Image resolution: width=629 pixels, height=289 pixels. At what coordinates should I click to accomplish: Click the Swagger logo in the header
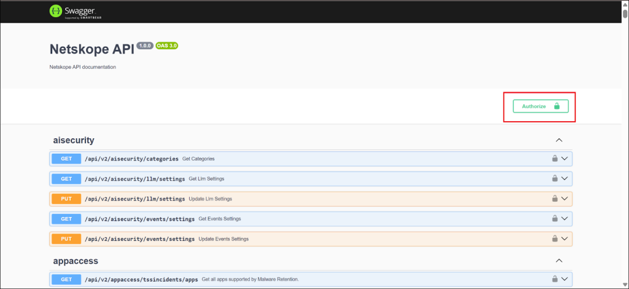[x=76, y=12]
